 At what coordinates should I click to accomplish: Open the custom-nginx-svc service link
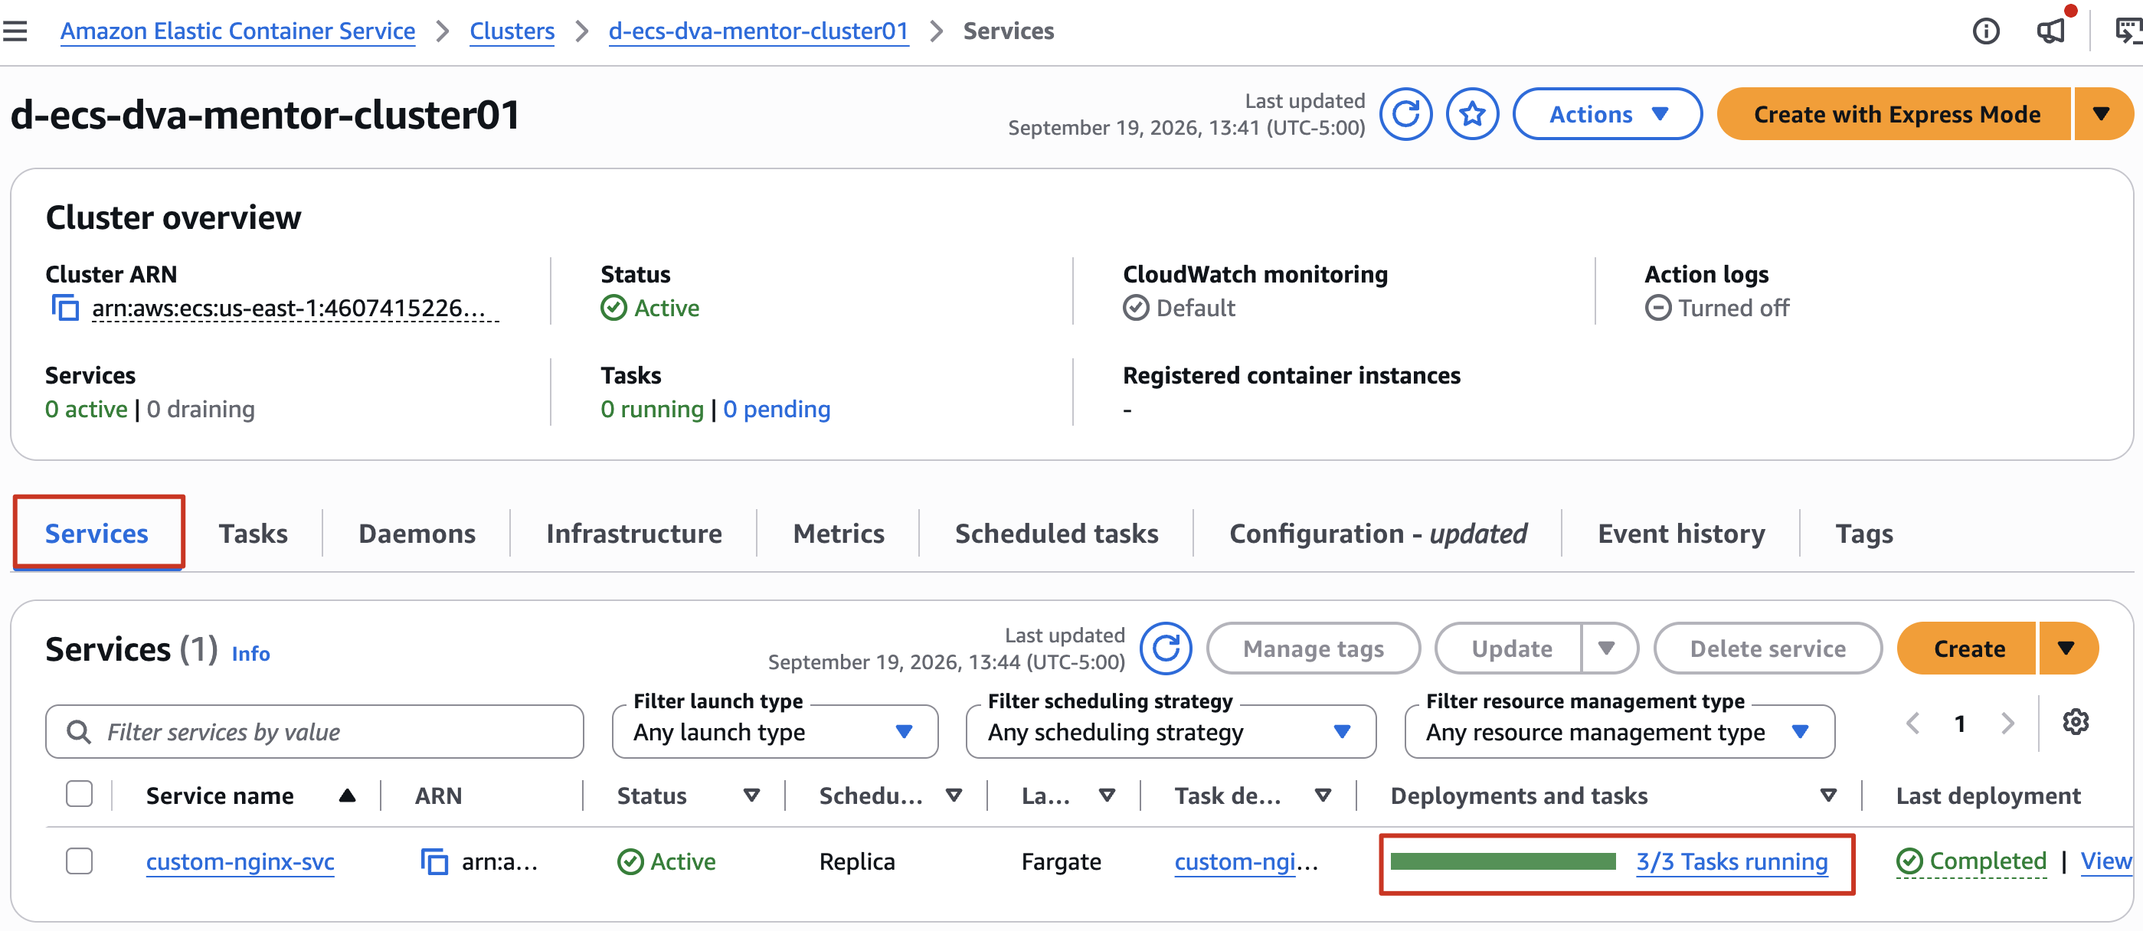240,861
